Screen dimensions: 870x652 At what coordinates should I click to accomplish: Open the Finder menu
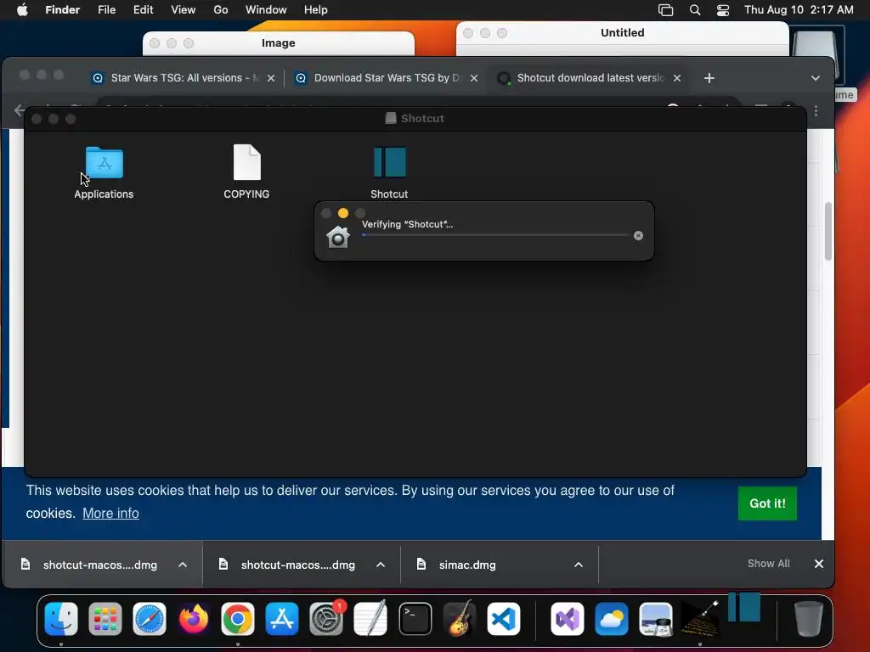tap(62, 10)
